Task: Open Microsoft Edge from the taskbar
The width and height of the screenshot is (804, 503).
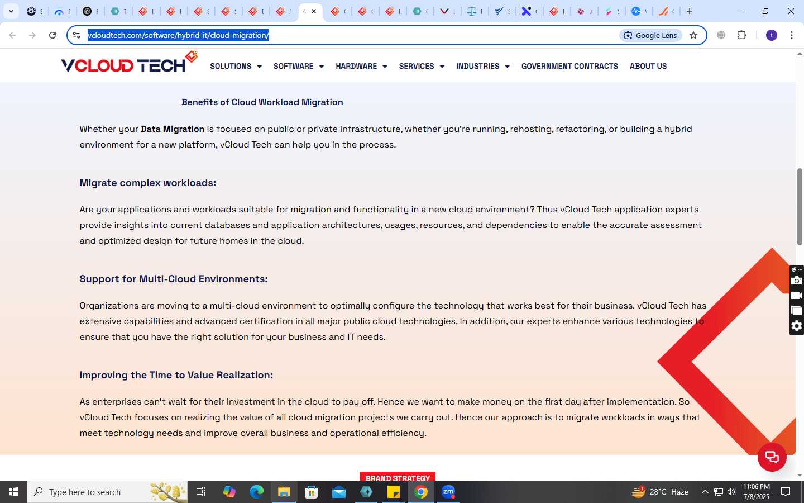Action: [x=257, y=492]
